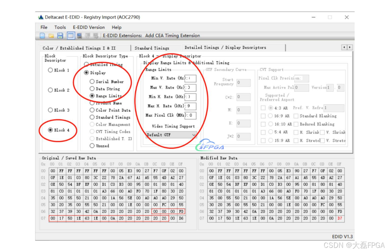Image resolution: width=386 pixels, height=252 pixels.
Task: Choose Detailed Timing descriptor type
Action: pos(86,64)
